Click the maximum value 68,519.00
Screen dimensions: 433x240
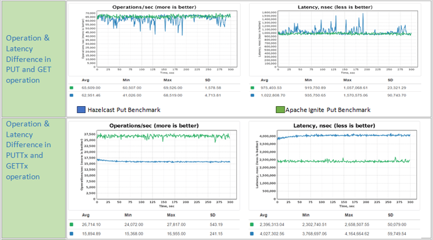tap(173, 95)
